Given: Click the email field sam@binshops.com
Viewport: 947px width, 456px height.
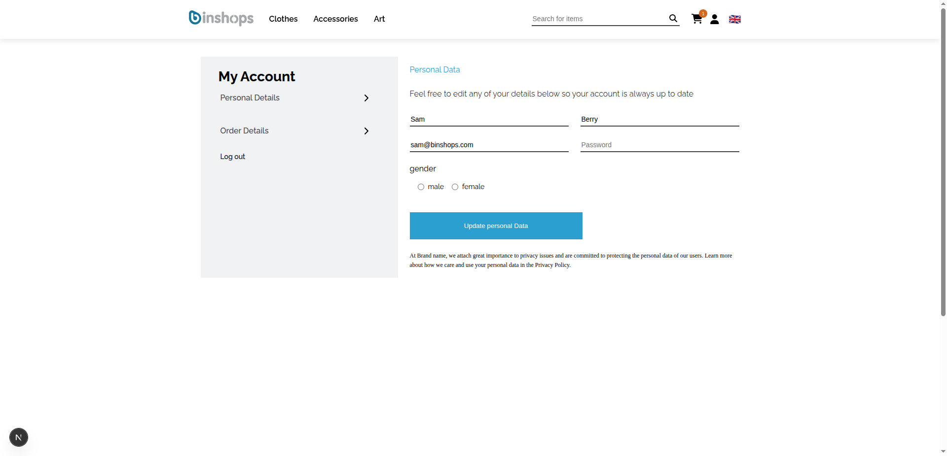Looking at the screenshot, I should tap(488, 145).
